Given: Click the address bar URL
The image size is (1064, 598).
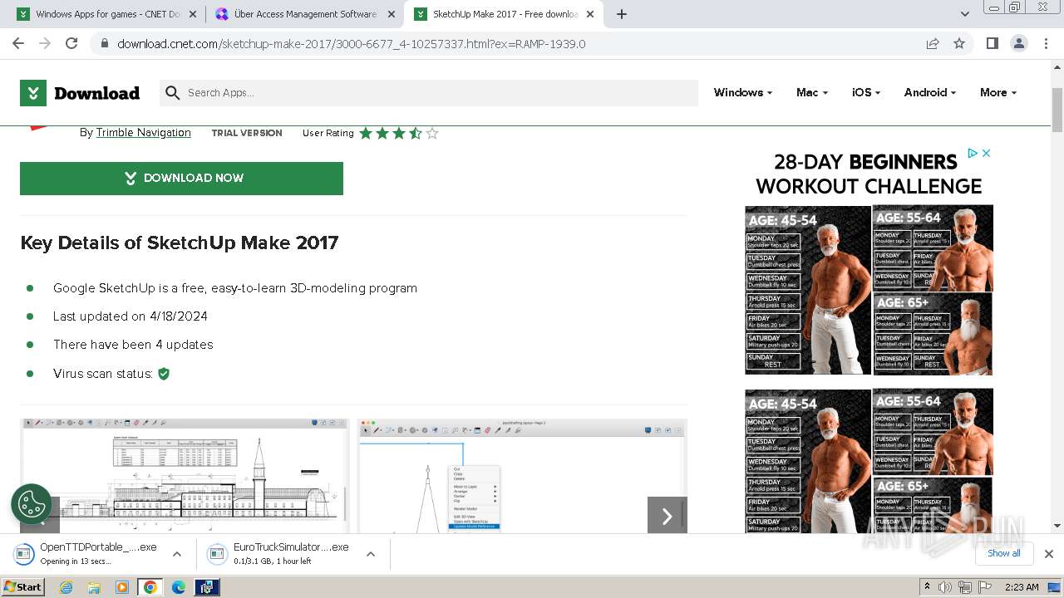Looking at the screenshot, I should pos(352,44).
